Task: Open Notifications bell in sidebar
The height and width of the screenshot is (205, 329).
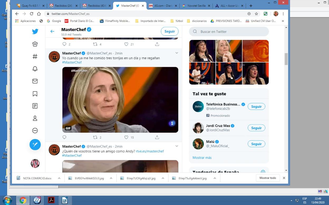Action: click(x=35, y=69)
